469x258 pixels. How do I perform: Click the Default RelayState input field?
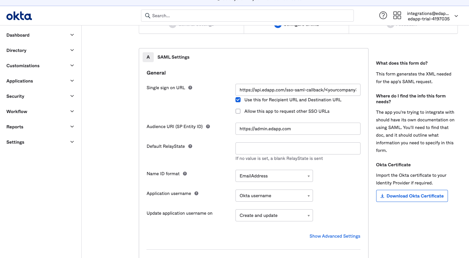pyautogui.click(x=298, y=148)
